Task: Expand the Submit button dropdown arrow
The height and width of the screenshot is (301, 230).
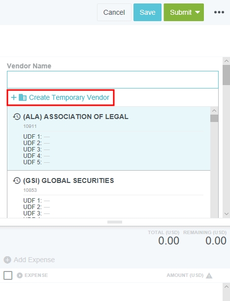Action: click(x=197, y=12)
